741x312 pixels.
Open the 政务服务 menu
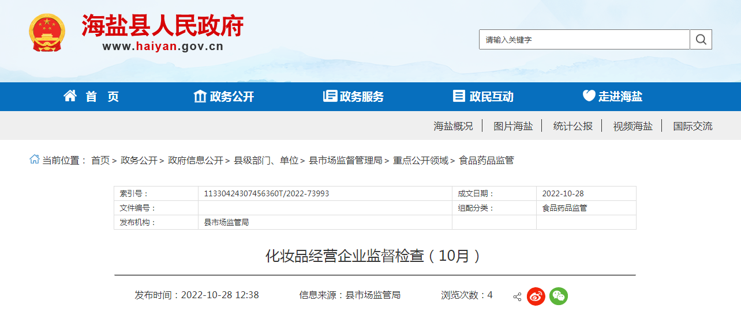click(362, 97)
